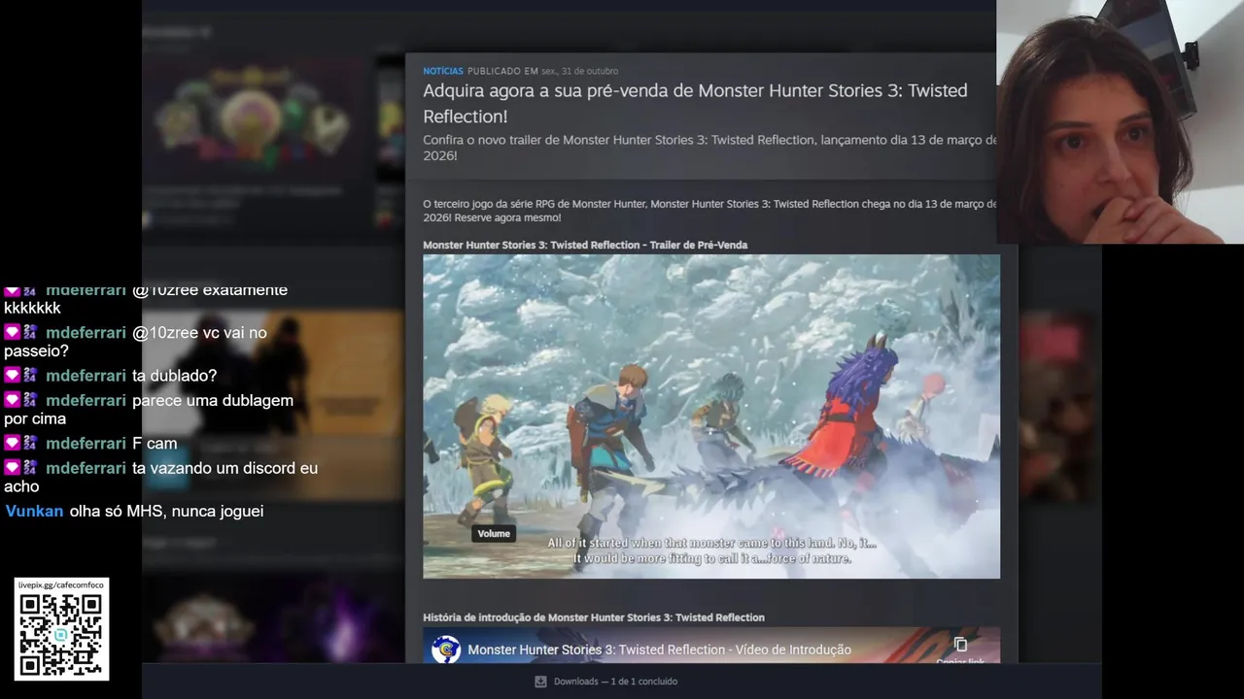Open the Downloads — 1 de 1 concluído status
Screen dimensions: 1244x699
(615, 682)
